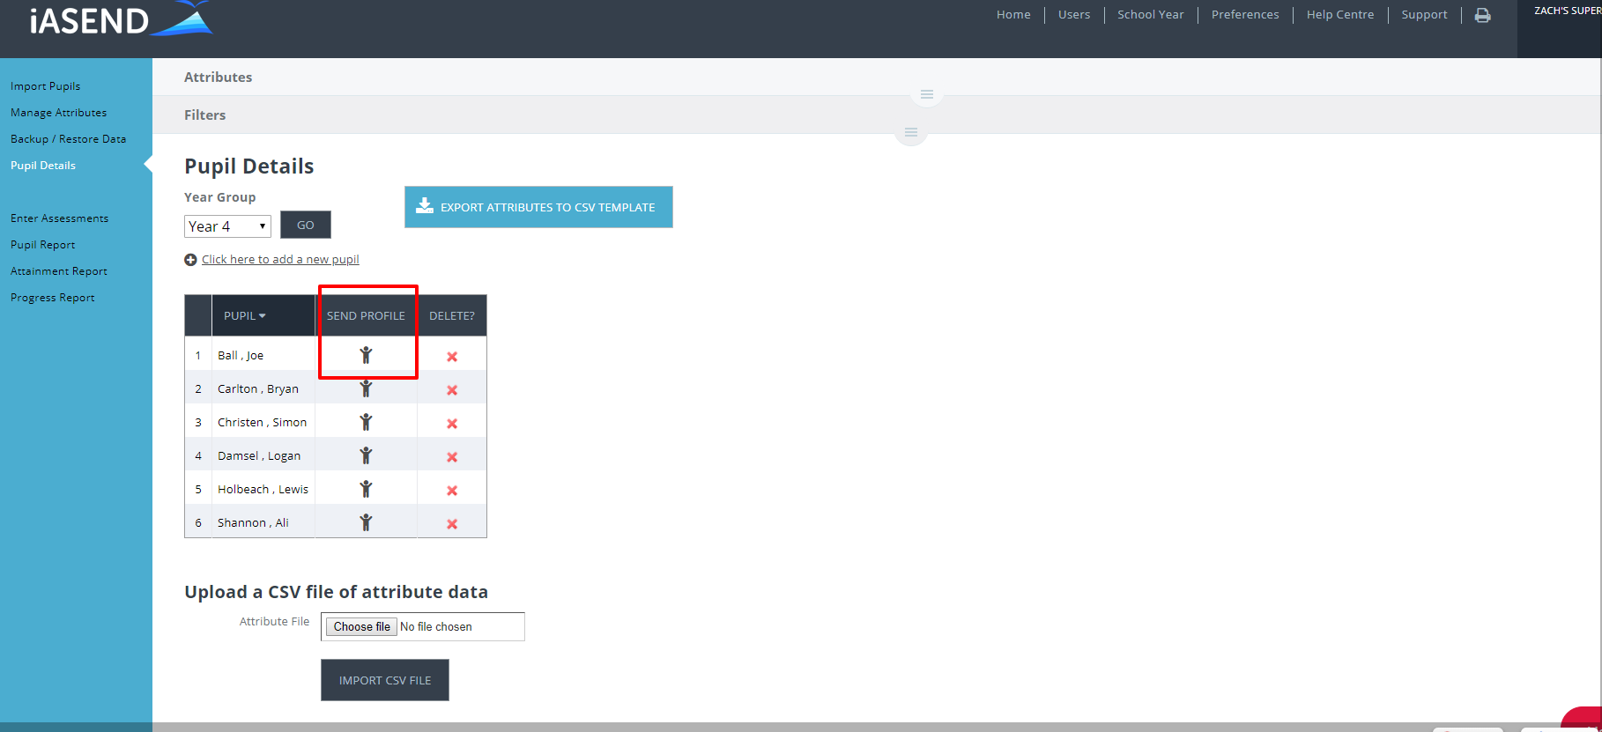Viewport: 1602px width, 732px height.
Task: Delete pupil Christen, Simon
Action: pos(452,424)
